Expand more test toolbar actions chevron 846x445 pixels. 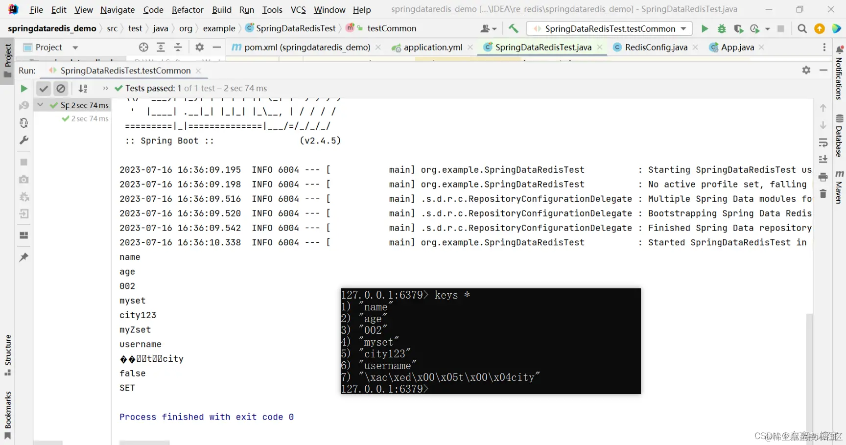pyautogui.click(x=105, y=89)
